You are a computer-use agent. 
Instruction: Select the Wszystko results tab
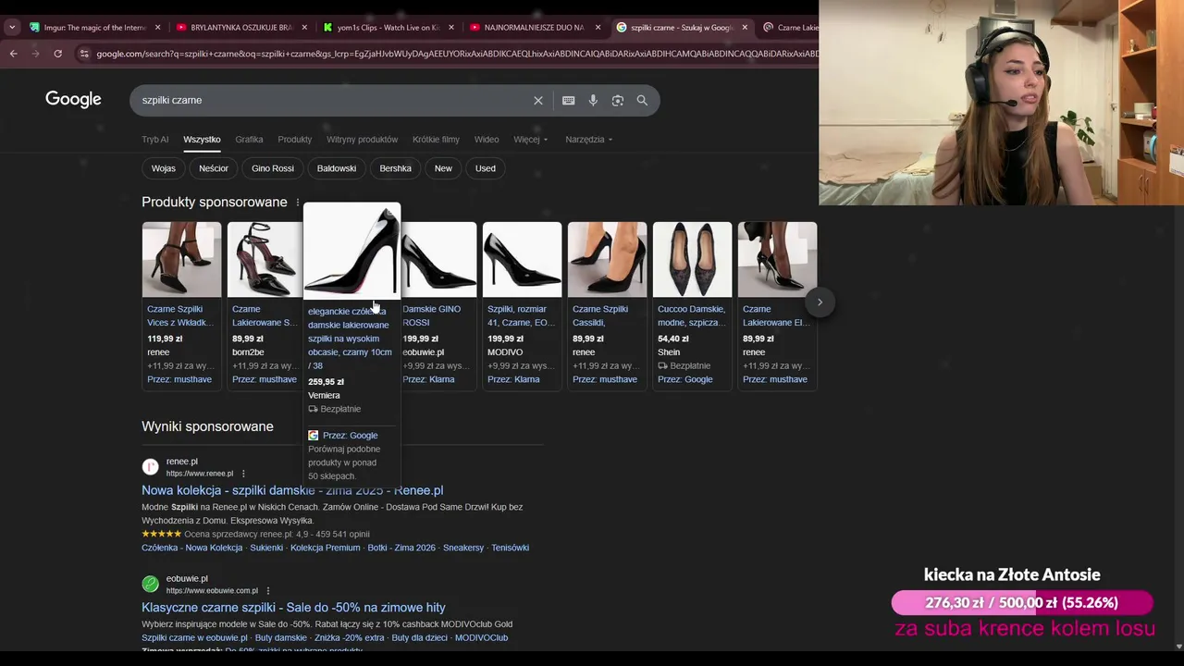pyautogui.click(x=202, y=140)
